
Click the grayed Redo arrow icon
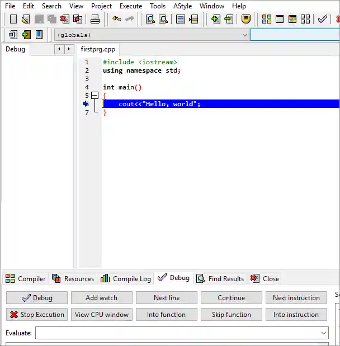coord(130,19)
